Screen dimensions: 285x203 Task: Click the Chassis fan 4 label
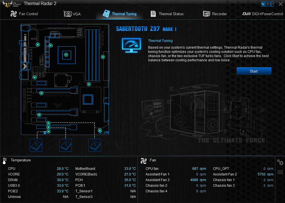(x=156, y=191)
